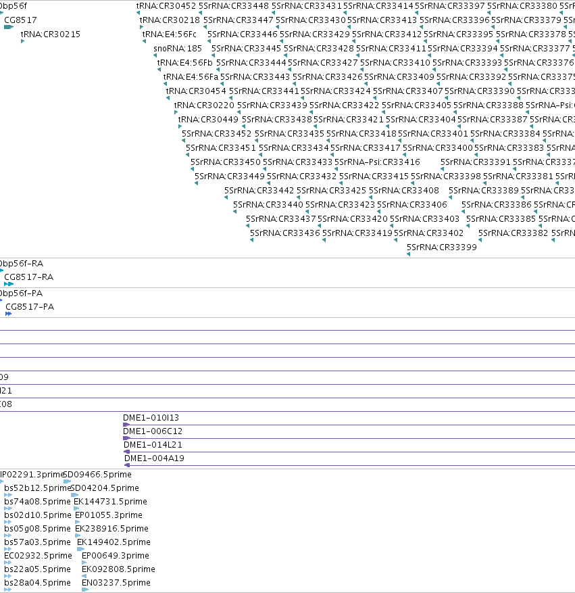Select the reverse purple arrow of DME1-004A19
Viewport: 575px width, 593px height.
(x=127, y=465)
